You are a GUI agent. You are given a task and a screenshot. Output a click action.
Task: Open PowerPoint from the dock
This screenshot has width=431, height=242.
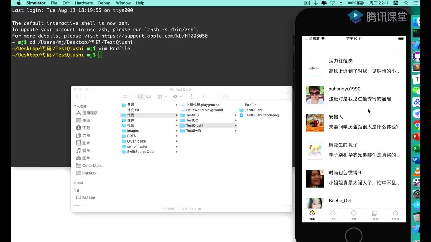click(x=417, y=137)
